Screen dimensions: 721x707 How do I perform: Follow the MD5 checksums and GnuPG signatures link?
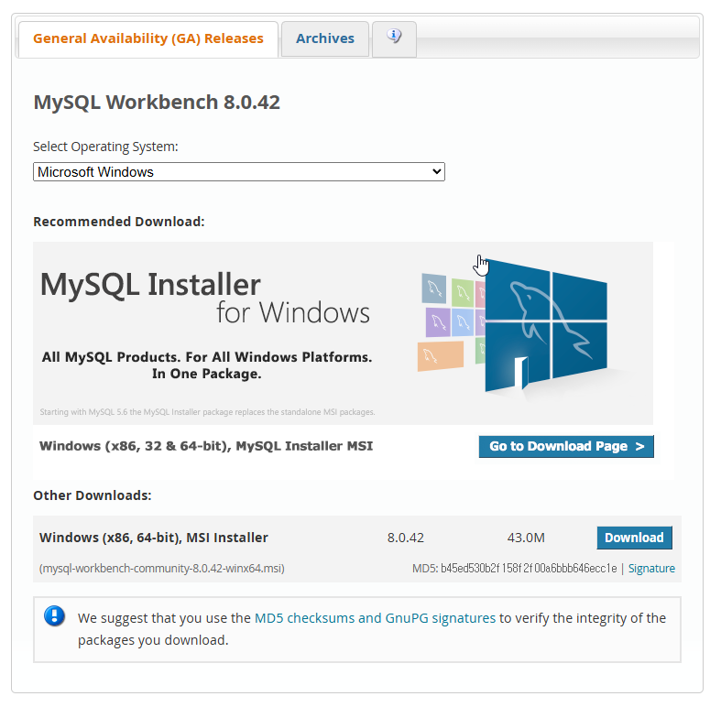(375, 618)
